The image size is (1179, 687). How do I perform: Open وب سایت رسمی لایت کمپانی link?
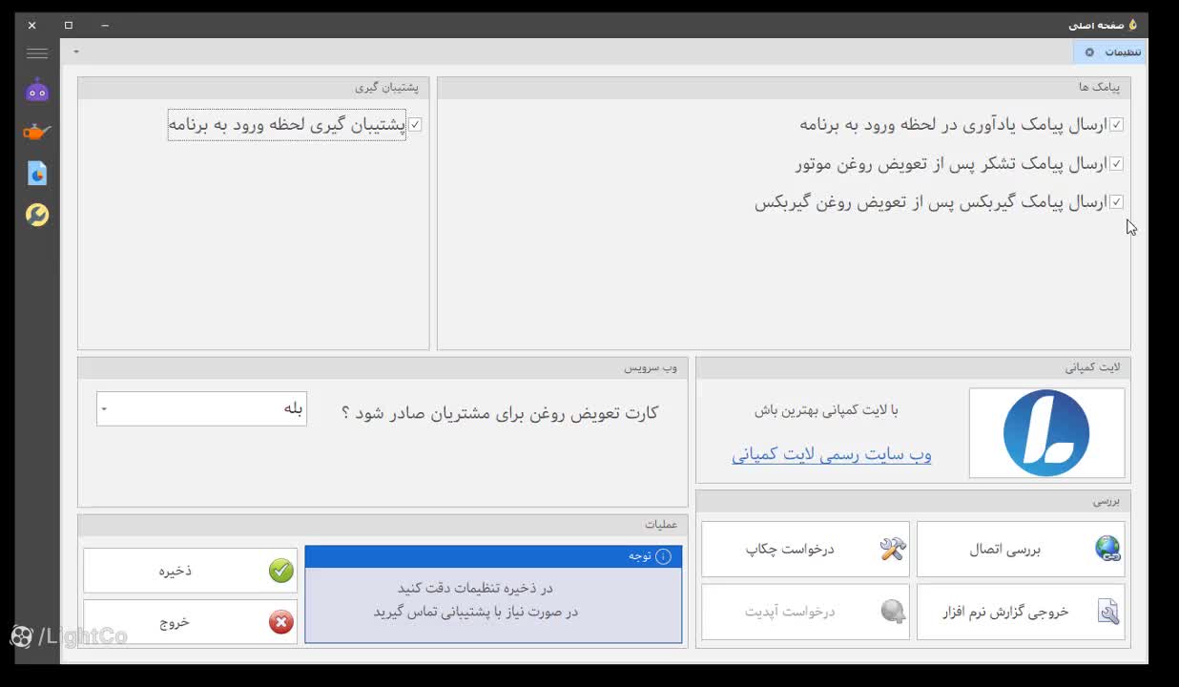tap(832, 455)
